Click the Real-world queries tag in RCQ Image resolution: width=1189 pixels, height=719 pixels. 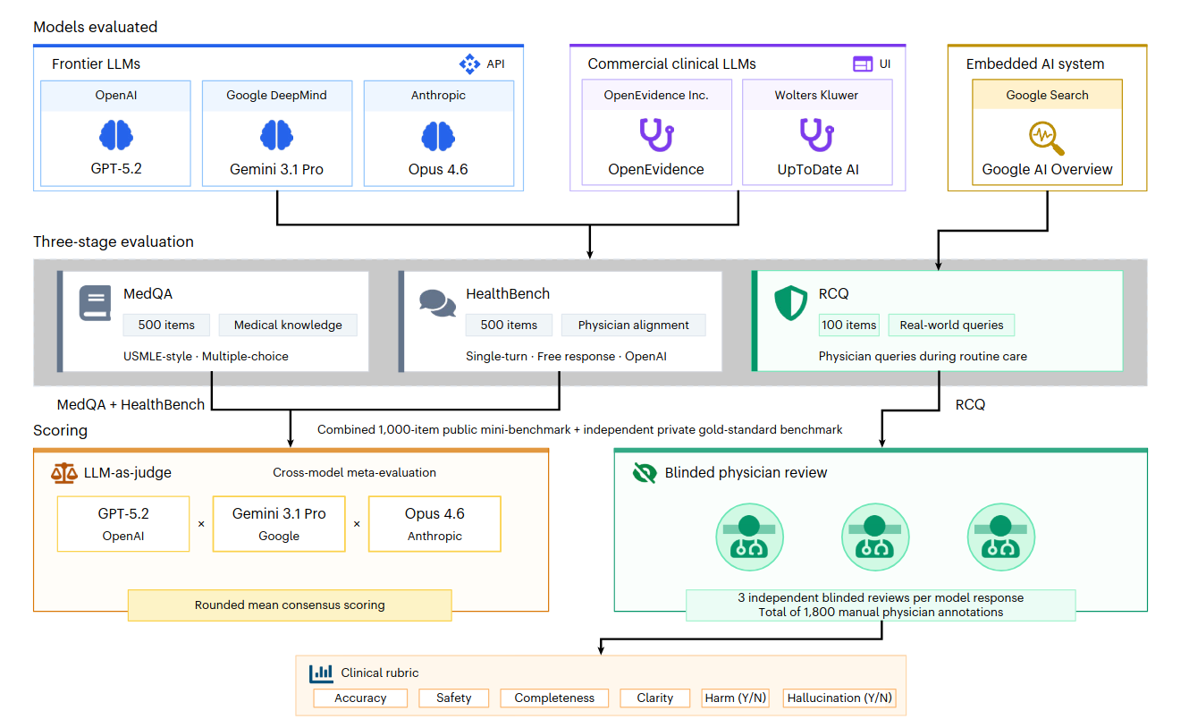[951, 325]
